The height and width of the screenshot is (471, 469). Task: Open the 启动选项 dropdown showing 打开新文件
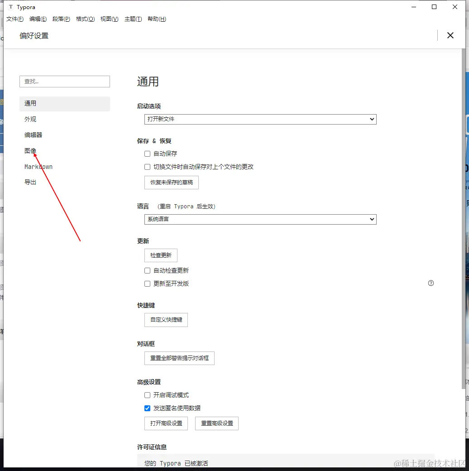(260, 119)
